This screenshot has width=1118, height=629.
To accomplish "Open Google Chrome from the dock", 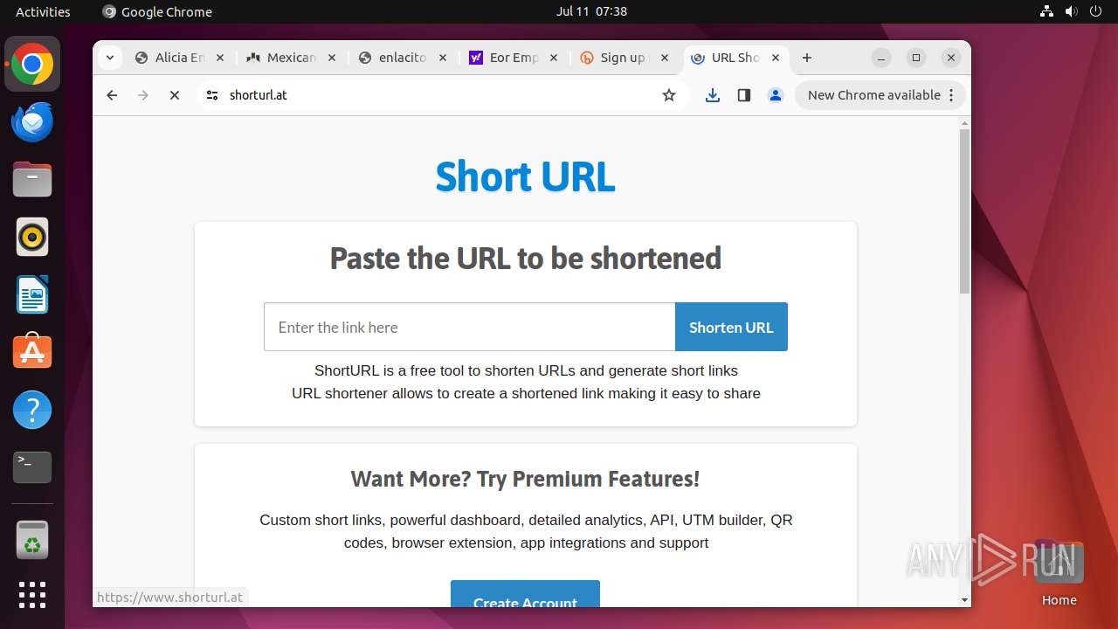I will point(32,65).
